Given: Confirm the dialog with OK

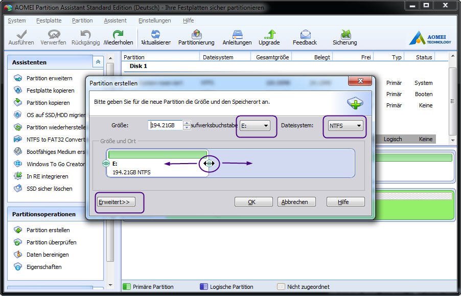Looking at the screenshot, I should [x=253, y=202].
